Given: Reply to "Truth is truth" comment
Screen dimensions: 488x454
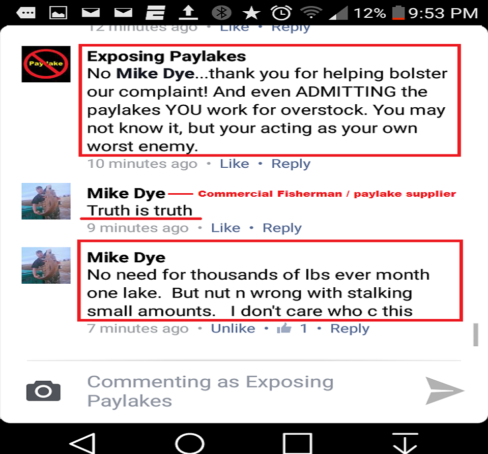Looking at the screenshot, I should click(x=282, y=228).
